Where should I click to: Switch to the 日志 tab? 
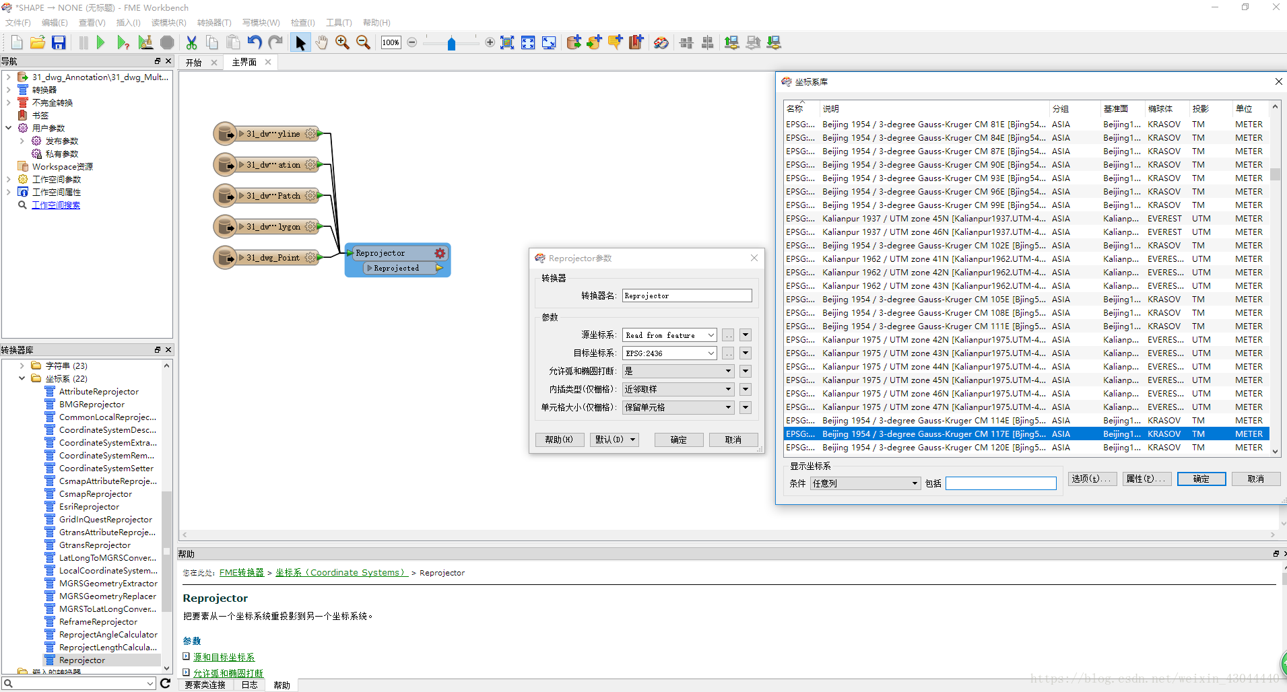[249, 685]
